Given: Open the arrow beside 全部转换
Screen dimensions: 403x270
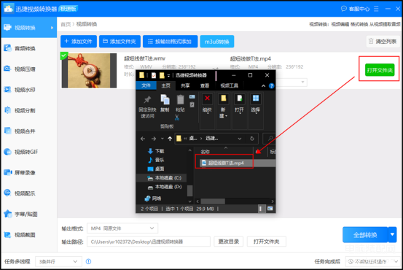Looking at the screenshot, I should point(392,234).
